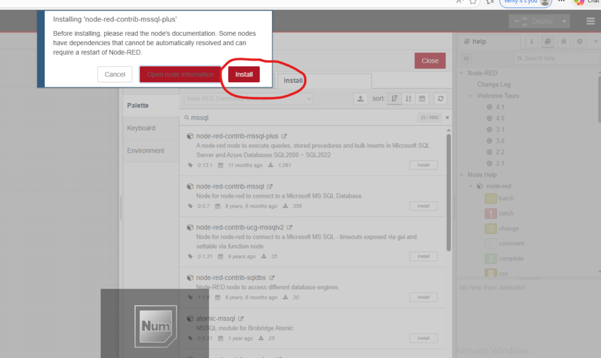Open the main hamburger menu

click(x=590, y=21)
